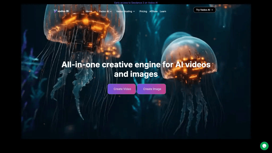Click the Create Image button
272x153 pixels.
[151, 89]
